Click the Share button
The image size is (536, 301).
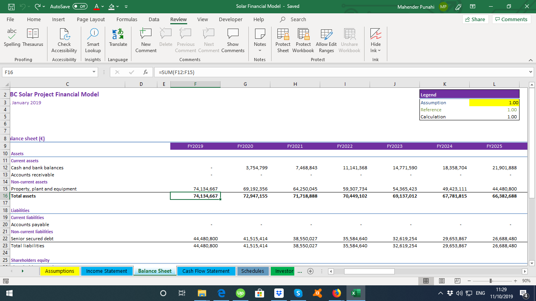pos(475,19)
